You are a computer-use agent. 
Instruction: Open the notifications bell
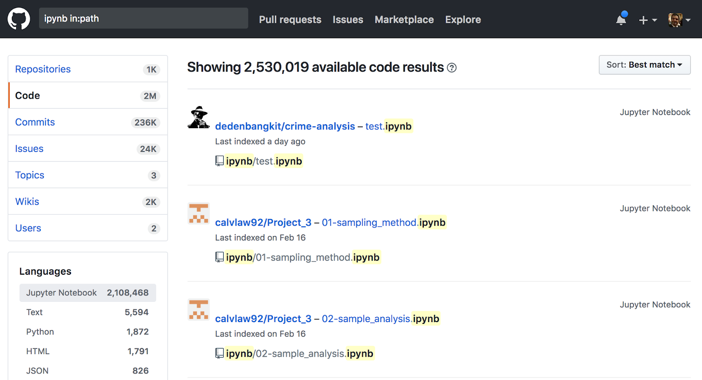pyautogui.click(x=621, y=19)
